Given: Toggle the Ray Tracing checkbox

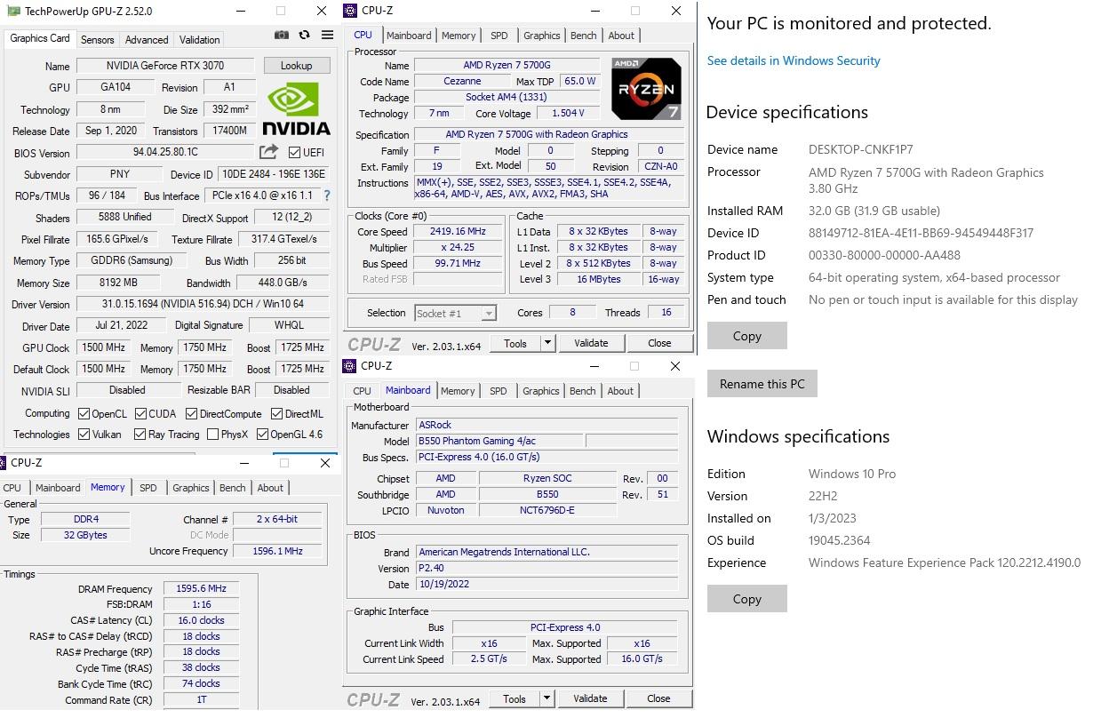Looking at the screenshot, I should click(x=140, y=435).
